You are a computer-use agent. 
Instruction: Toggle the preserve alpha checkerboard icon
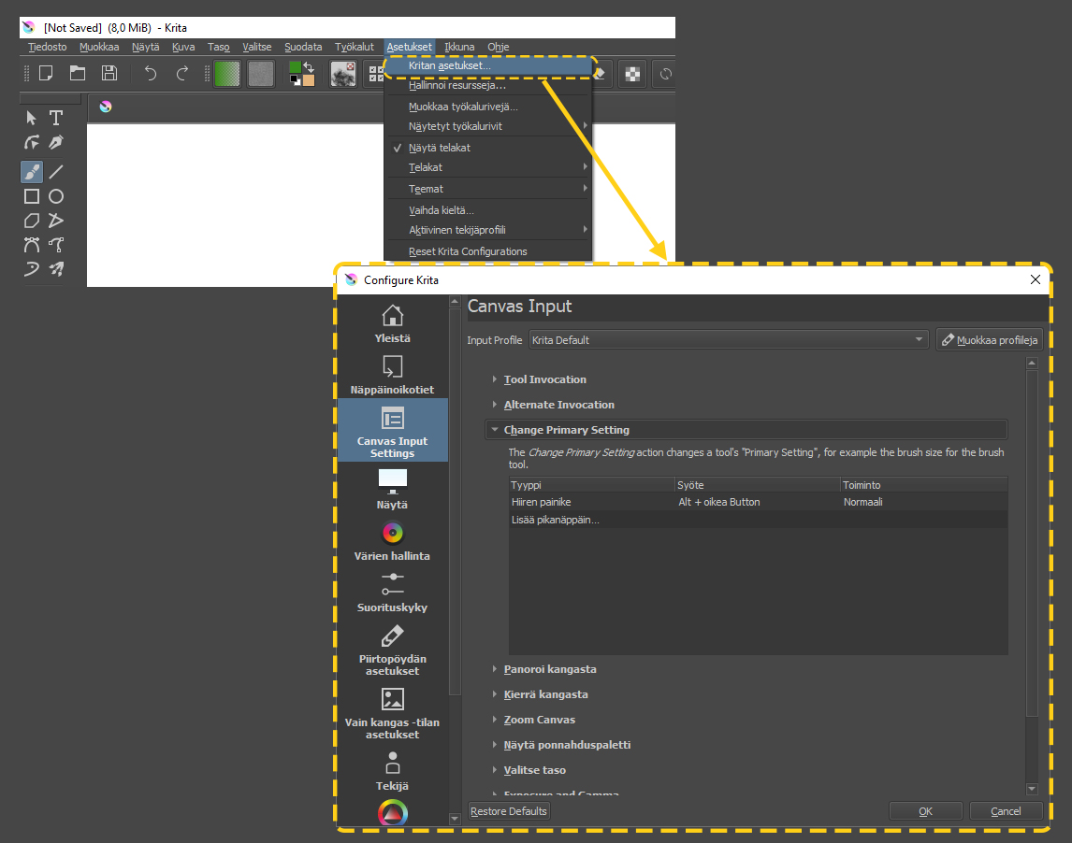tap(632, 74)
